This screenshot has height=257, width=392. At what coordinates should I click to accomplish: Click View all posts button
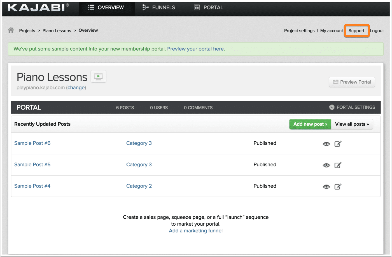pyautogui.click(x=352, y=124)
